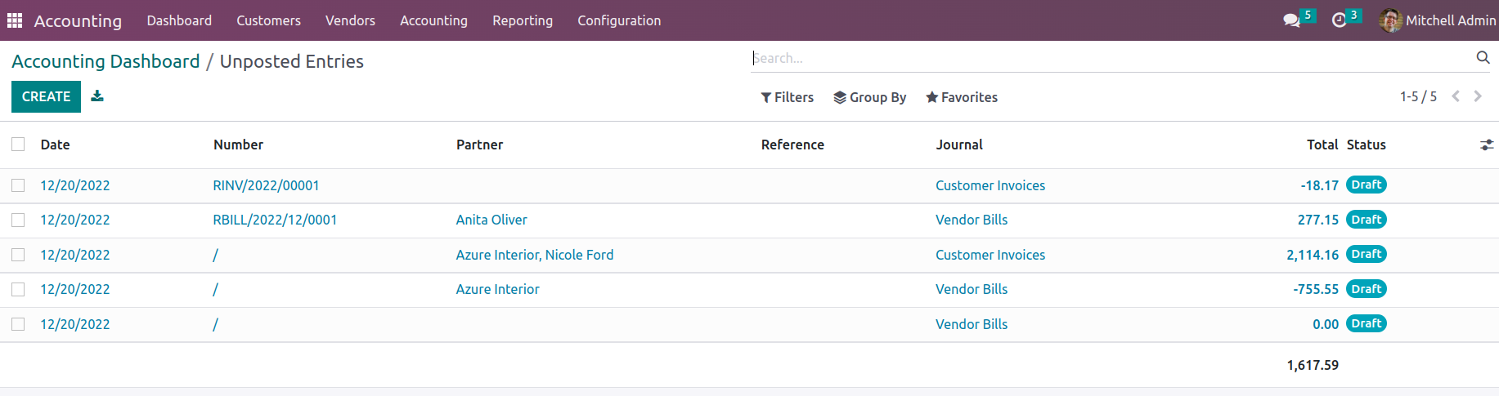This screenshot has height=396, width=1499.
Task: Go to the previous page arrow
Action: tap(1456, 96)
